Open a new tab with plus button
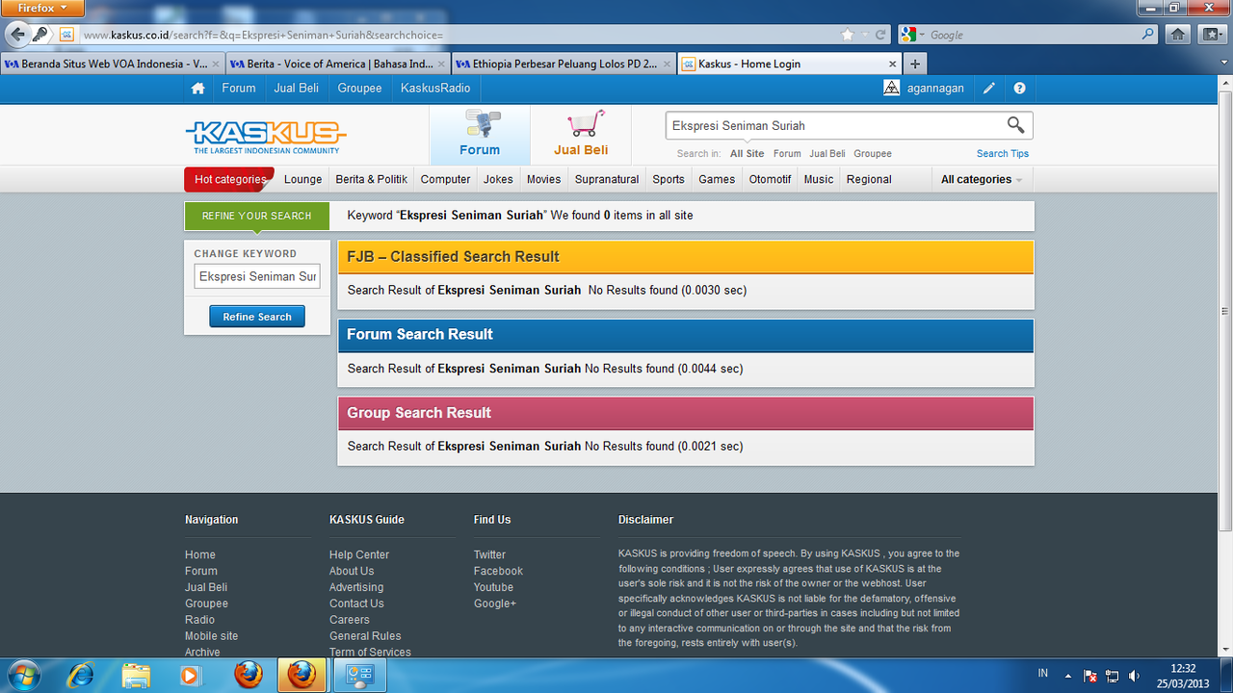Screen dimensions: 1233x693 [x=915, y=64]
